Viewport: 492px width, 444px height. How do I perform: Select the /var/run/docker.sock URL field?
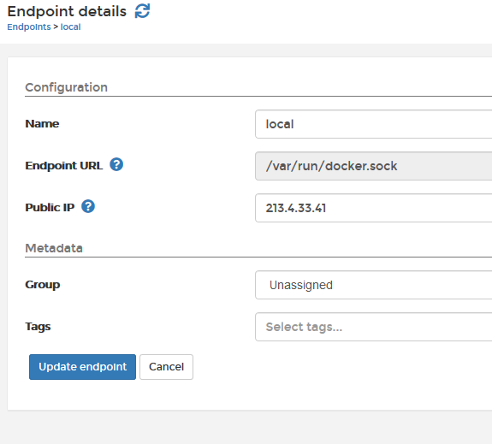[x=373, y=166]
